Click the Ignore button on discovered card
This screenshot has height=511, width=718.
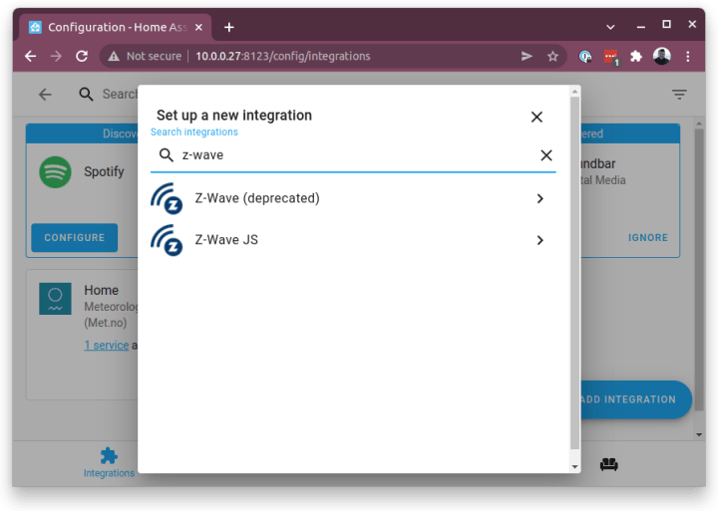click(647, 237)
